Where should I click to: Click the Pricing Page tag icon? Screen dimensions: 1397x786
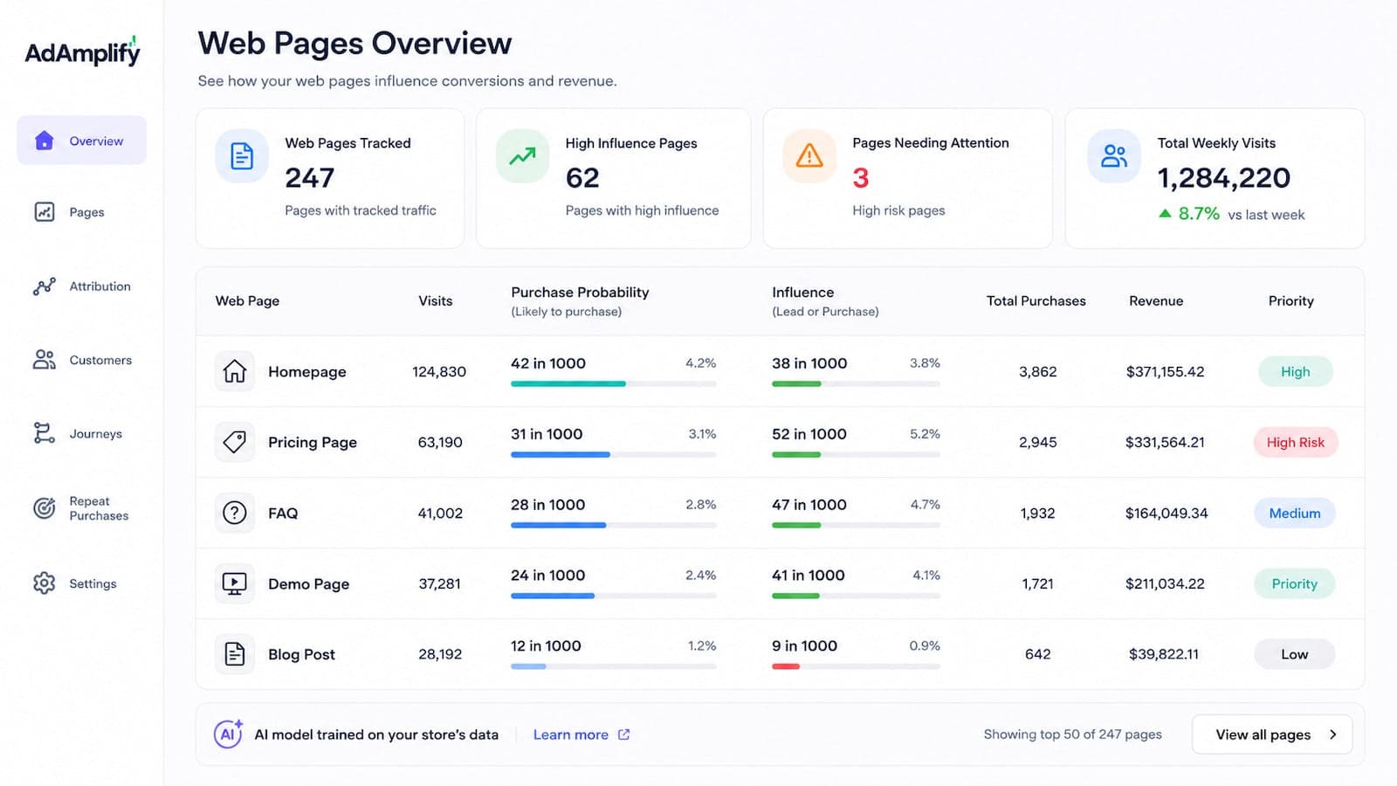point(235,442)
